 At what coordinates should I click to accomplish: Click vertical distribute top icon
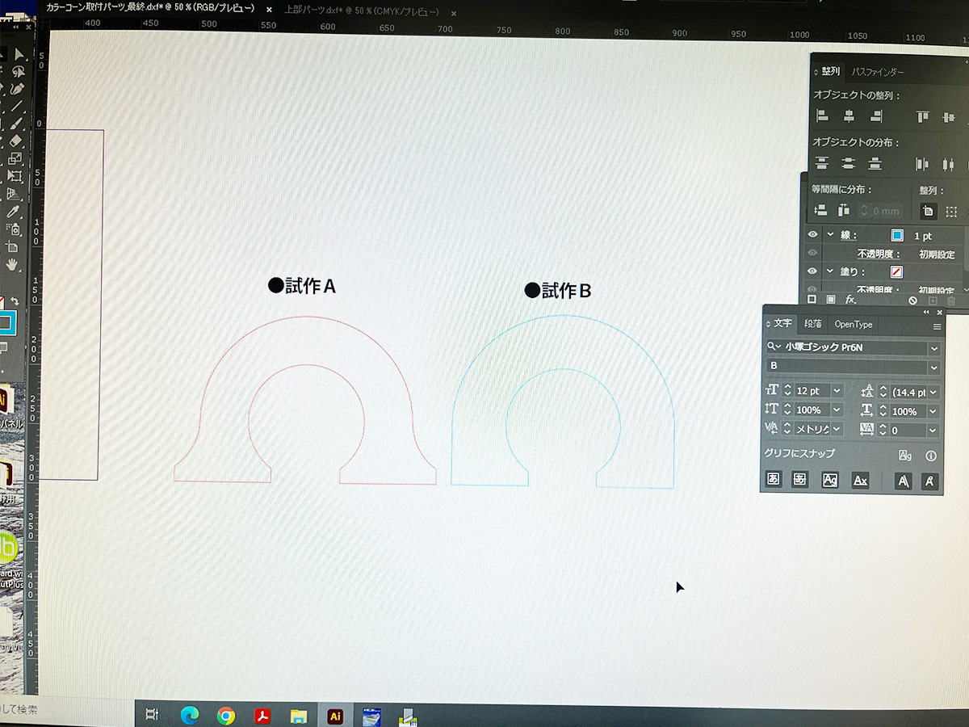[x=822, y=164]
